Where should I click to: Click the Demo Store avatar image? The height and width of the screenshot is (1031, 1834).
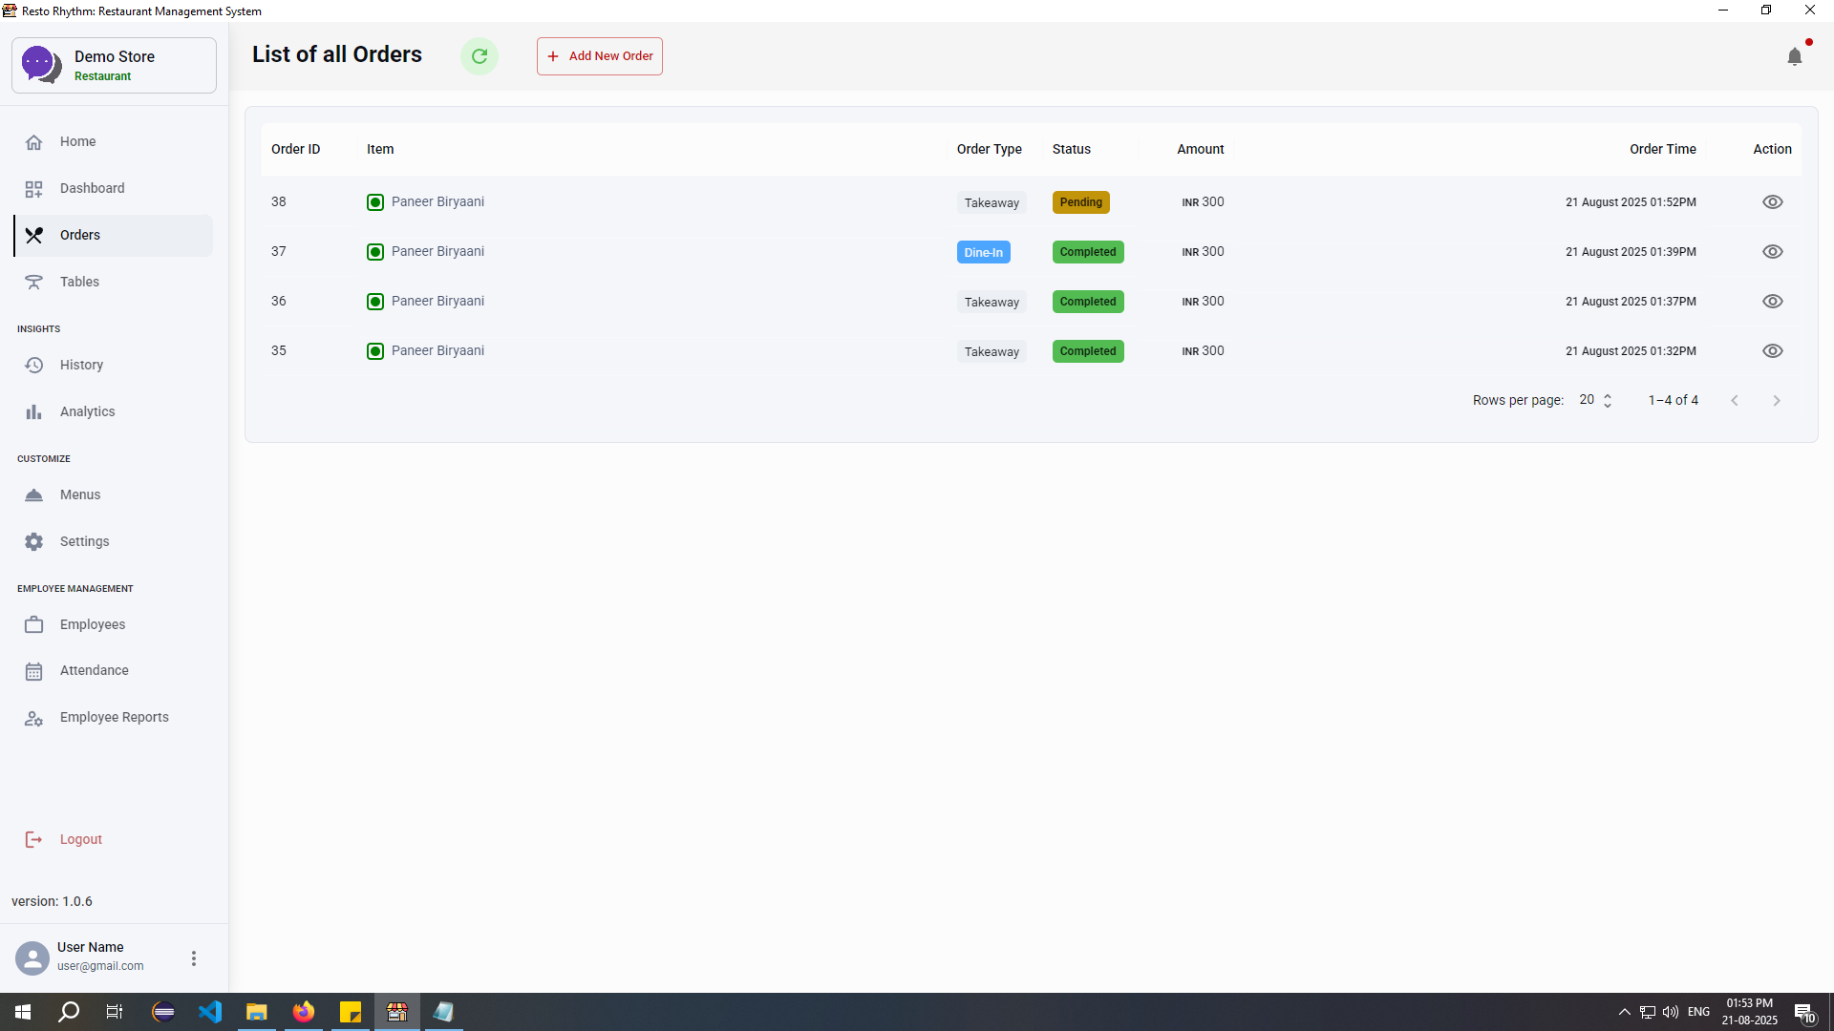40,64
